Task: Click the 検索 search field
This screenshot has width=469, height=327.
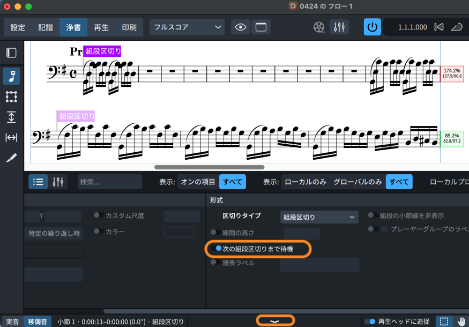Action: [109, 182]
